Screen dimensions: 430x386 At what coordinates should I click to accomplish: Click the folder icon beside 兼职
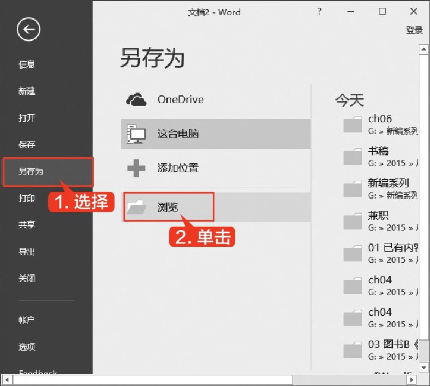click(353, 222)
